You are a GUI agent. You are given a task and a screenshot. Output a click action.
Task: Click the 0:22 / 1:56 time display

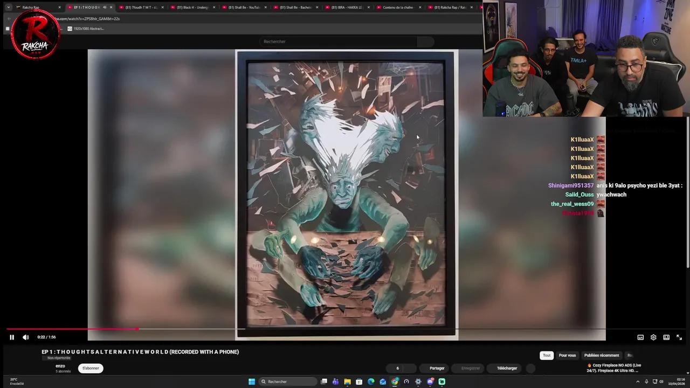(x=46, y=337)
